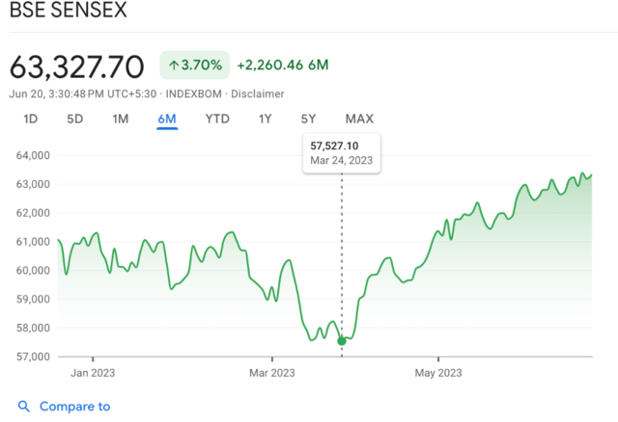Switch chart to 1Y range

265,119
